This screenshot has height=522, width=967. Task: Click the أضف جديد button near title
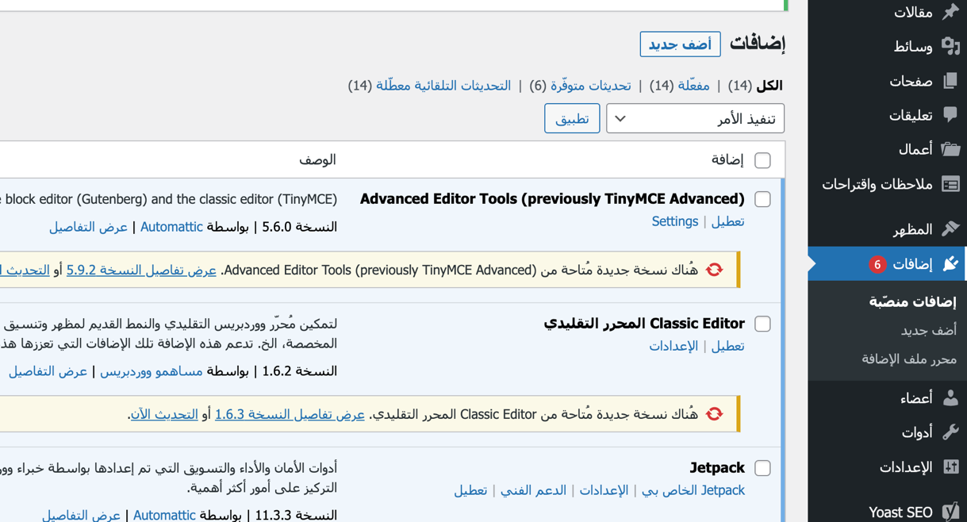pos(680,44)
